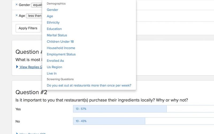Click the No 10 - 43% result bar
Image resolution: width=214 pixels, height=134 pixels.
109,121
